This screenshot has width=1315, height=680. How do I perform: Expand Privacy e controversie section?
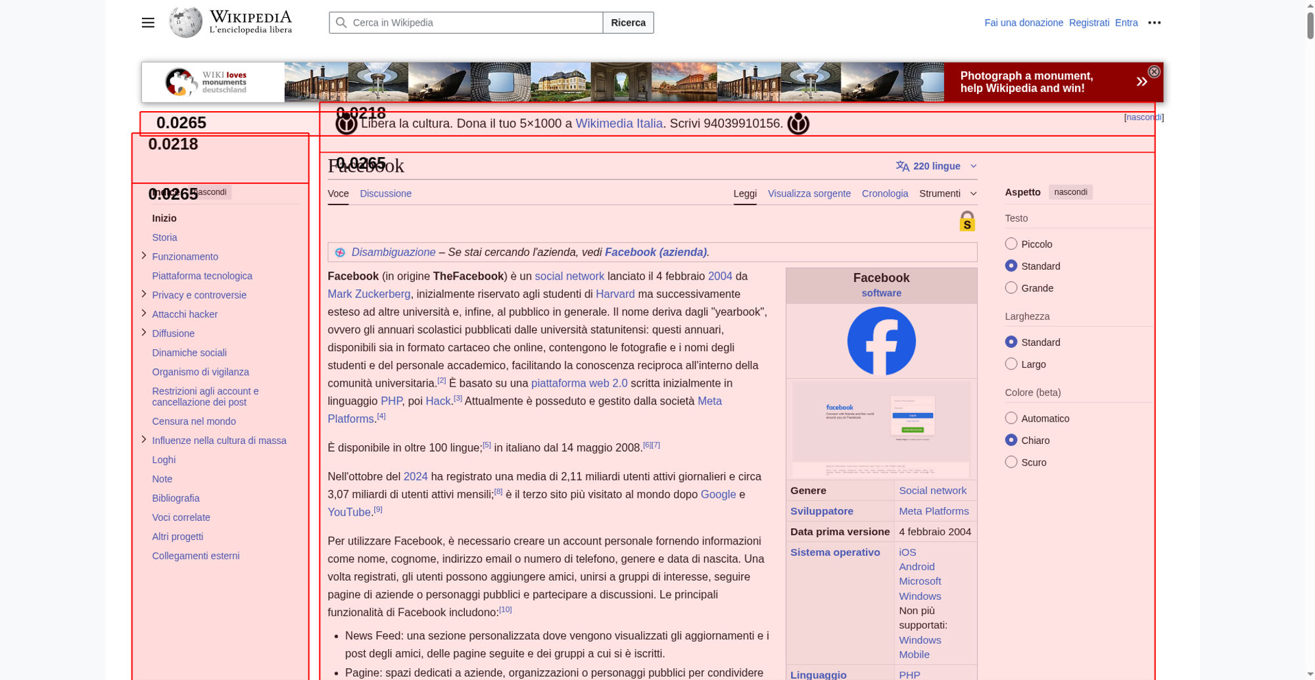pyautogui.click(x=144, y=294)
